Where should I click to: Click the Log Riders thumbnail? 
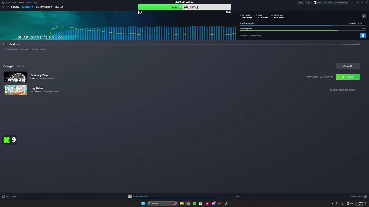[x=15, y=90]
